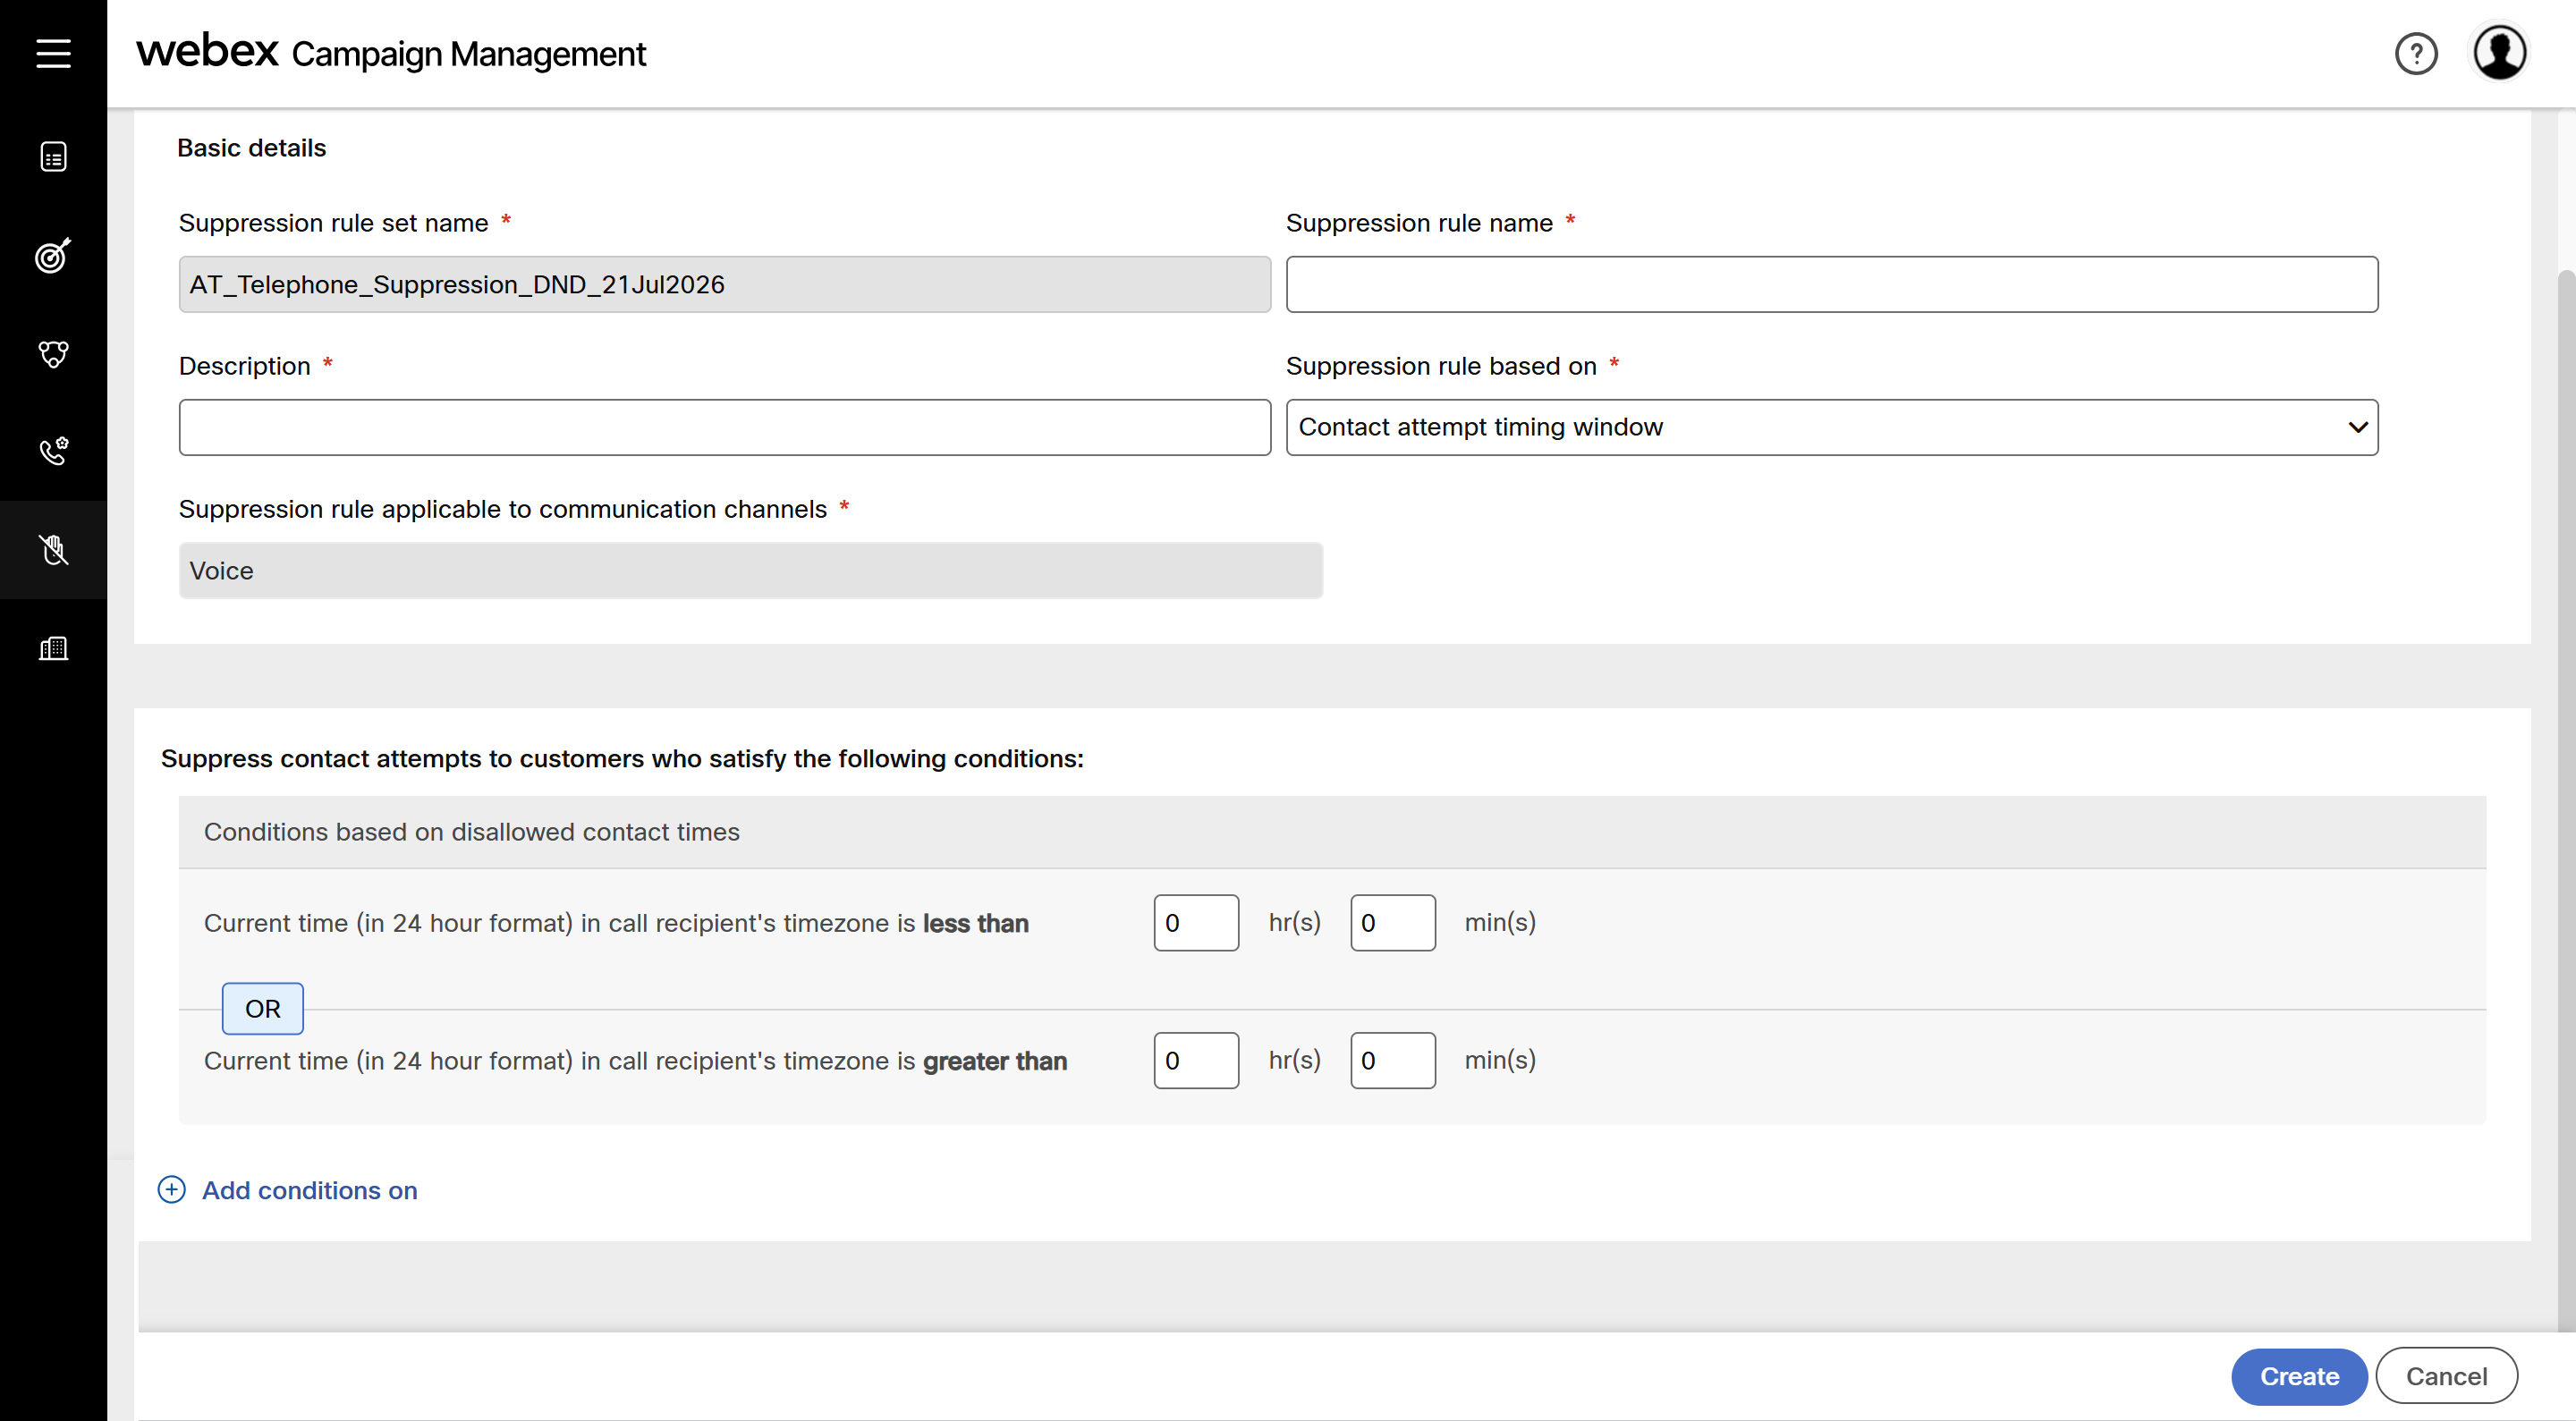The height and width of the screenshot is (1421, 2576).
Task: Select the less than hours field
Action: pos(1196,922)
